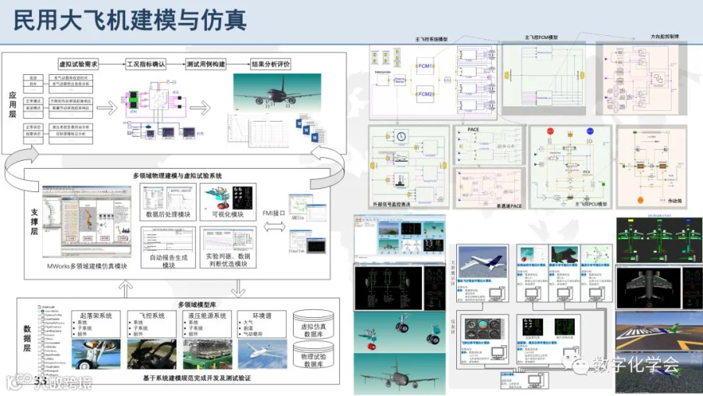Viewport: 703px width, 396px height.
Task: Select the 飞控系统 box
Action: tap(152, 324)
